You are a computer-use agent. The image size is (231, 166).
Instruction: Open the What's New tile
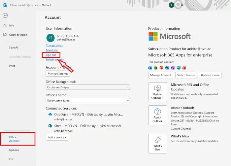[157, 144]
